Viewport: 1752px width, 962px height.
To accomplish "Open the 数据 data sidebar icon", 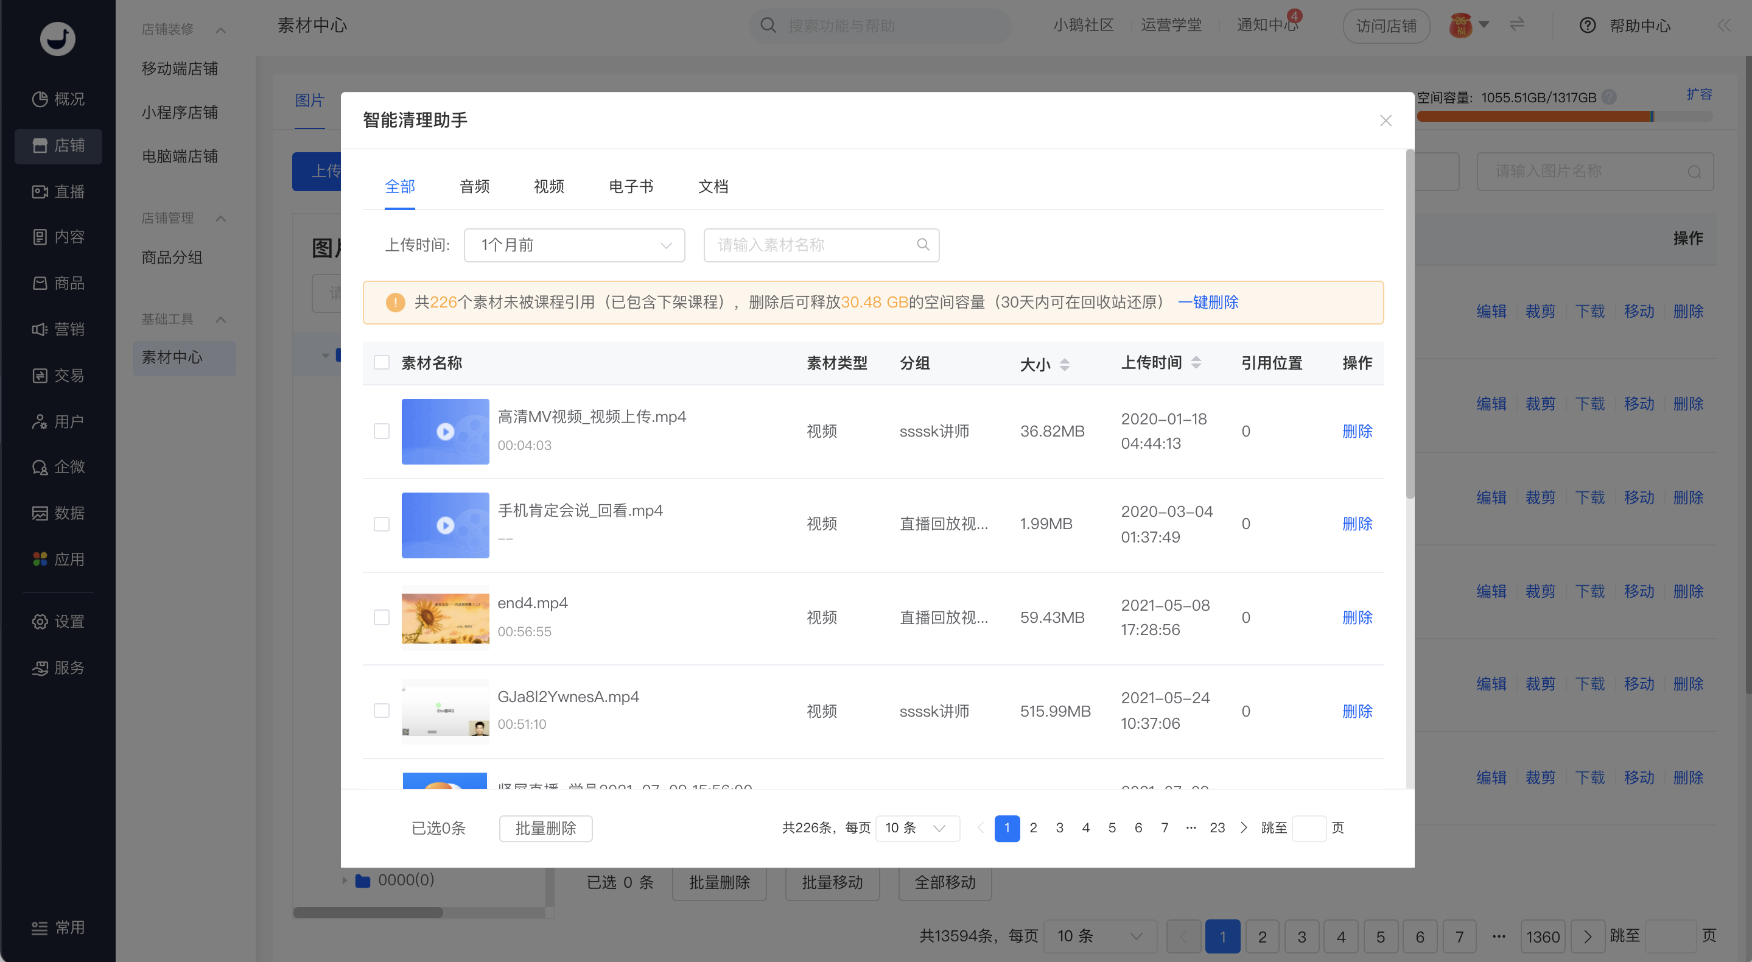I will 40,513.
